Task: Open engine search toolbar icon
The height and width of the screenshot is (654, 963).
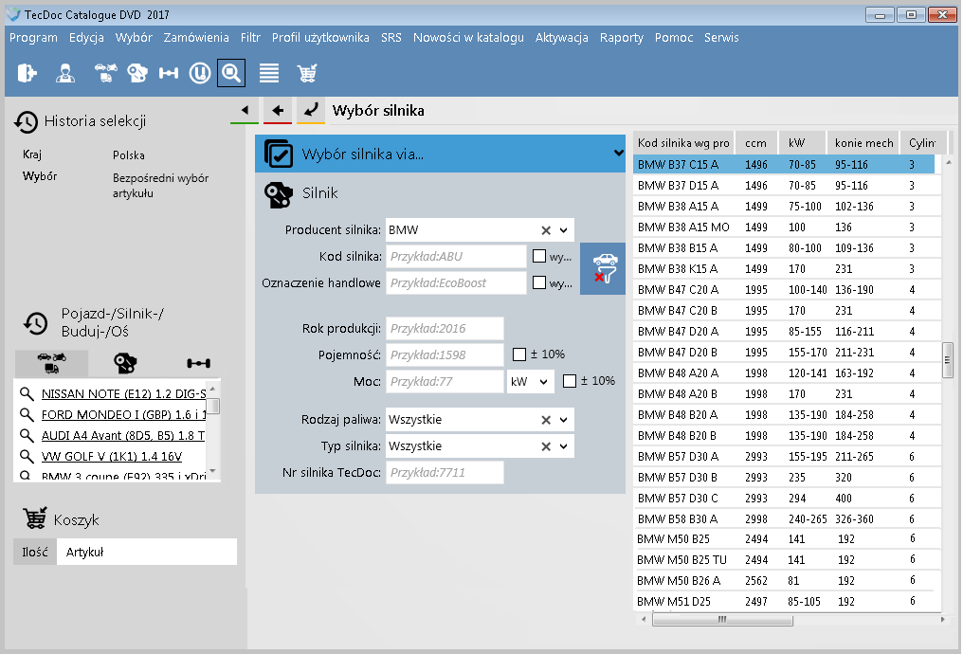Action: pos(136,73)
